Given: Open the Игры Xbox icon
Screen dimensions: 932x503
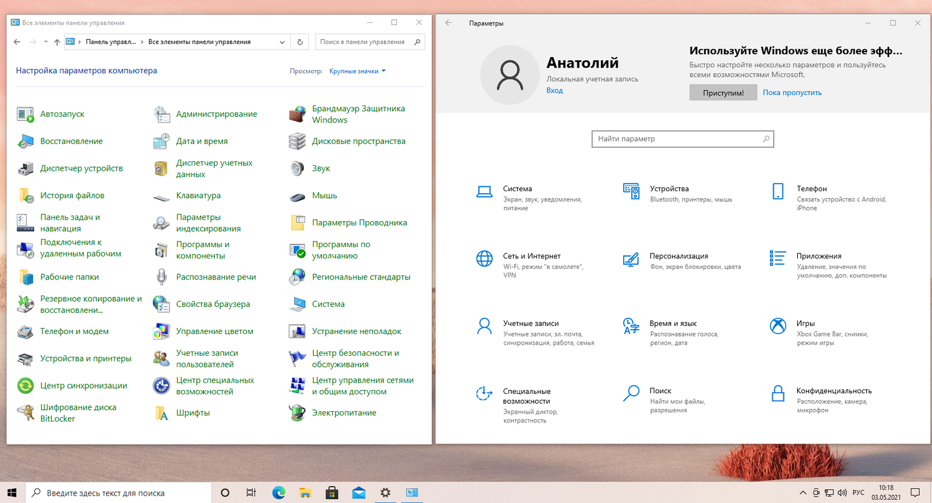Looking at the screenshot, I should pos(778,326).
